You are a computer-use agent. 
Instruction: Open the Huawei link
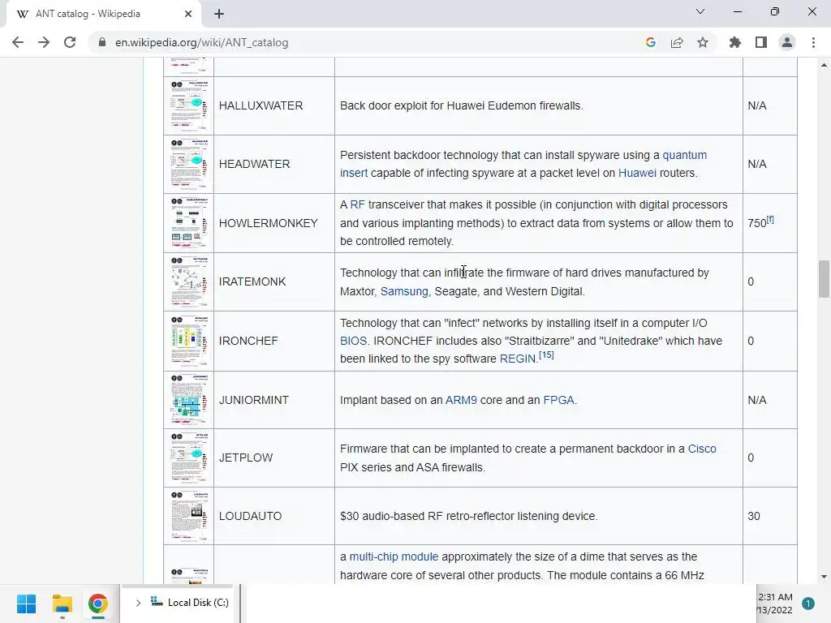tap(637, 173)
